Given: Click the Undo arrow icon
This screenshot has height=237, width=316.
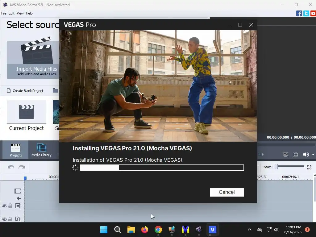Looking at the screenshot, I should tap(11, 167).
